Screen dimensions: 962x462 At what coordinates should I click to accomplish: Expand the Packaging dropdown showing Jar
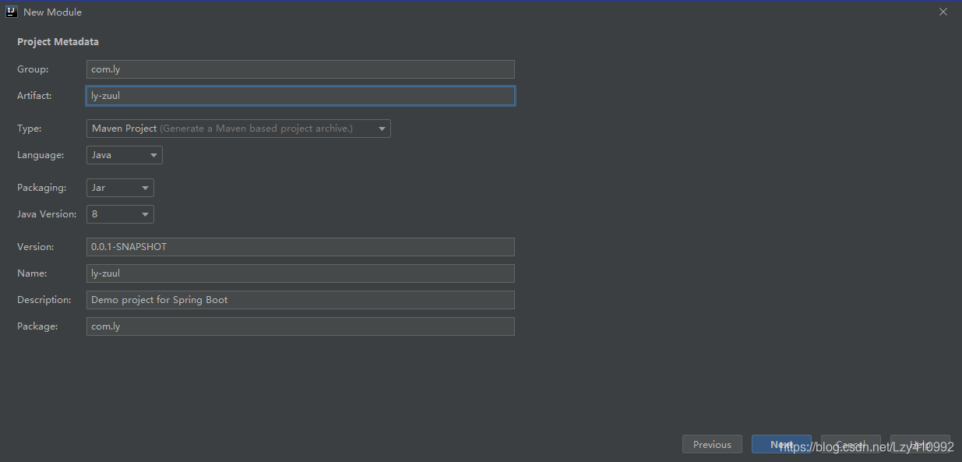click(120, 188)
